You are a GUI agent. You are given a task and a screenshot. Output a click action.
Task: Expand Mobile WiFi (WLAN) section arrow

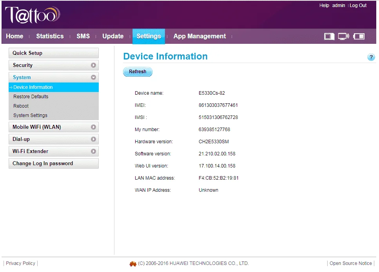pos(93,127)
